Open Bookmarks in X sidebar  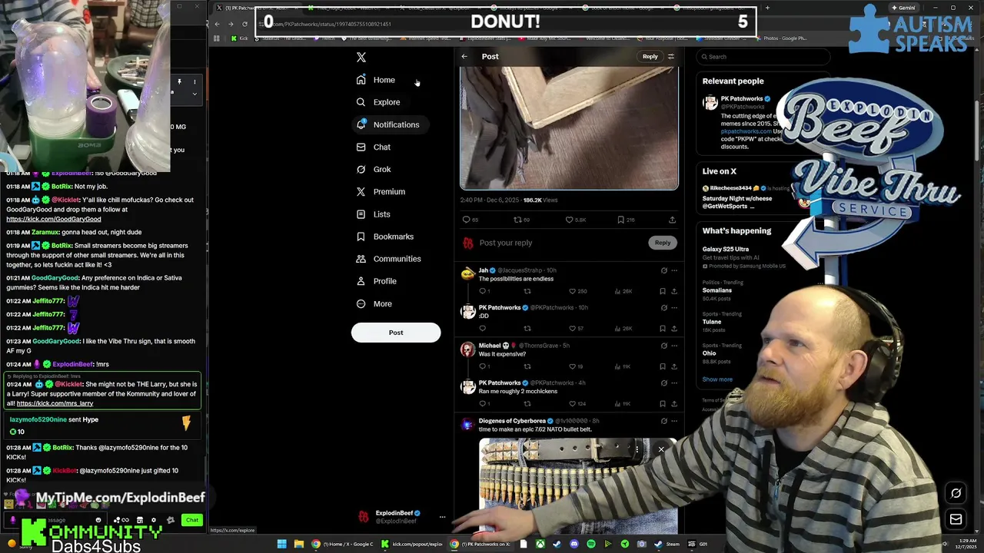coord(385,237)
